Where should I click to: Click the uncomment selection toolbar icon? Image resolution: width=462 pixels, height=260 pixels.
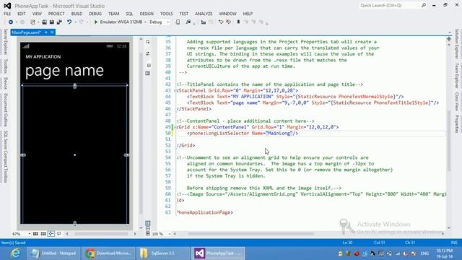click(x=228, y=22)
